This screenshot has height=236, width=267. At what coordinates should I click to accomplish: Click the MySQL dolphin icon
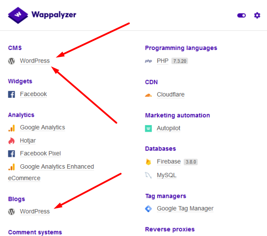point(148,176)
